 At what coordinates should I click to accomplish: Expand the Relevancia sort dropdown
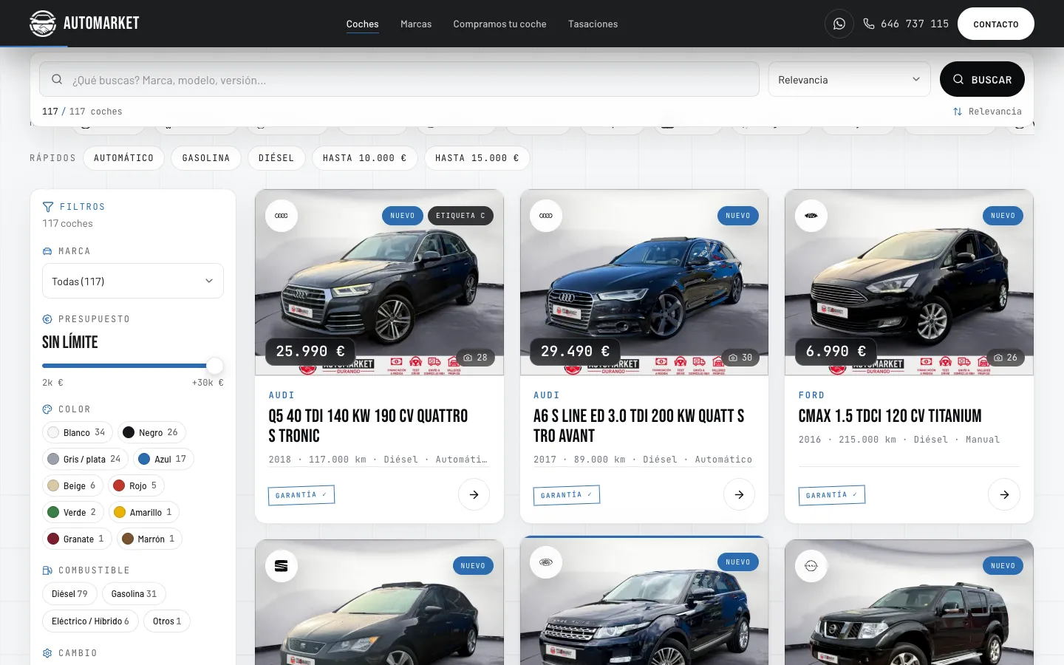tap(849, 80)
